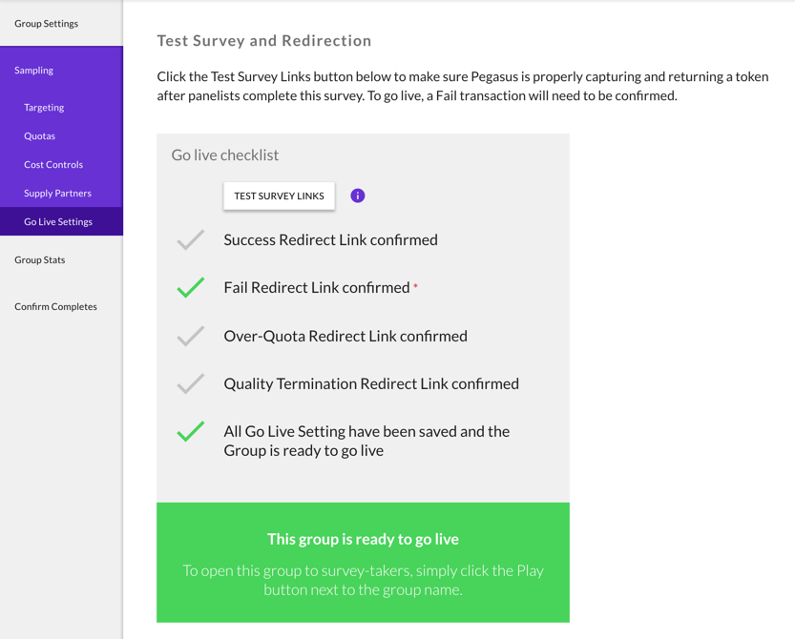The image size is (795, 639).
Task: Click the Success Redirect Link grey checkmark
Action: [191, 239]
